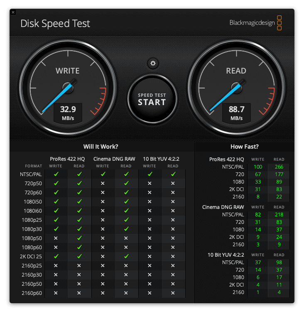
Task: Click ProRes 422 HQ write cross for 1080p50
Action: (x=56, y=238)
